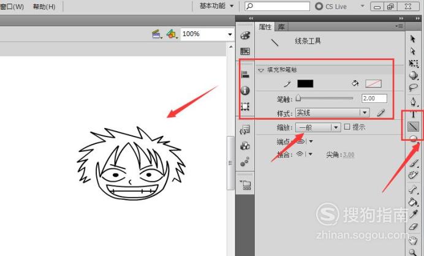This screenshot has height=256, width=424.
Task: Open the Color palette panel icon
Action: (245, 36)
